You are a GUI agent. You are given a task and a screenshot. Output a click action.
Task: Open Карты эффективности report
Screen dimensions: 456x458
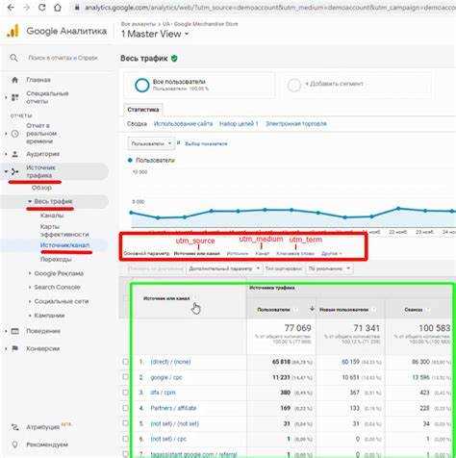click(x=64, y=231)
